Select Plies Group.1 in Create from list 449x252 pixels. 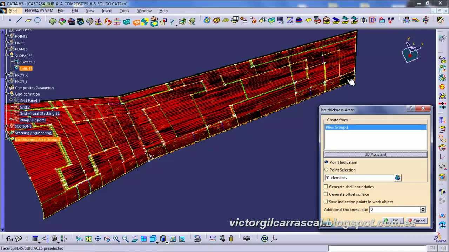pyautogui.click(x=375, y=127)
